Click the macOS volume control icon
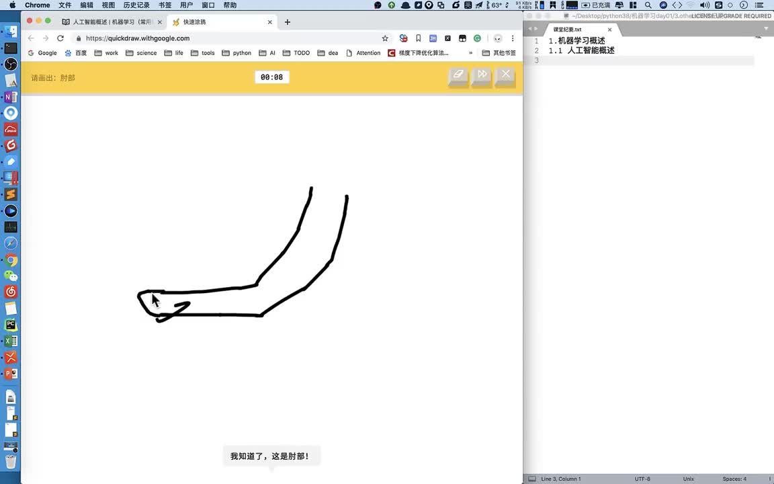This screenshot has width=774, height=484. [704, 5]
